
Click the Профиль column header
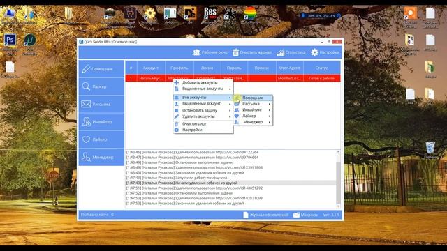179,68
